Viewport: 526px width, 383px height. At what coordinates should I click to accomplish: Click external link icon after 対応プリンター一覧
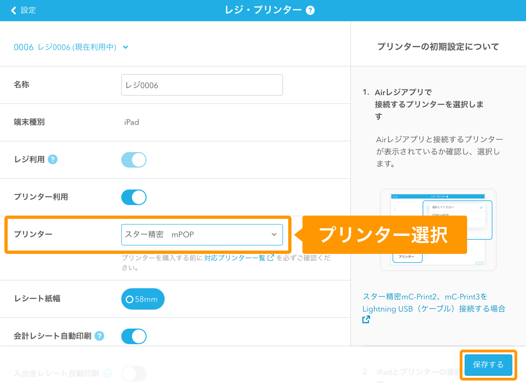271,258
